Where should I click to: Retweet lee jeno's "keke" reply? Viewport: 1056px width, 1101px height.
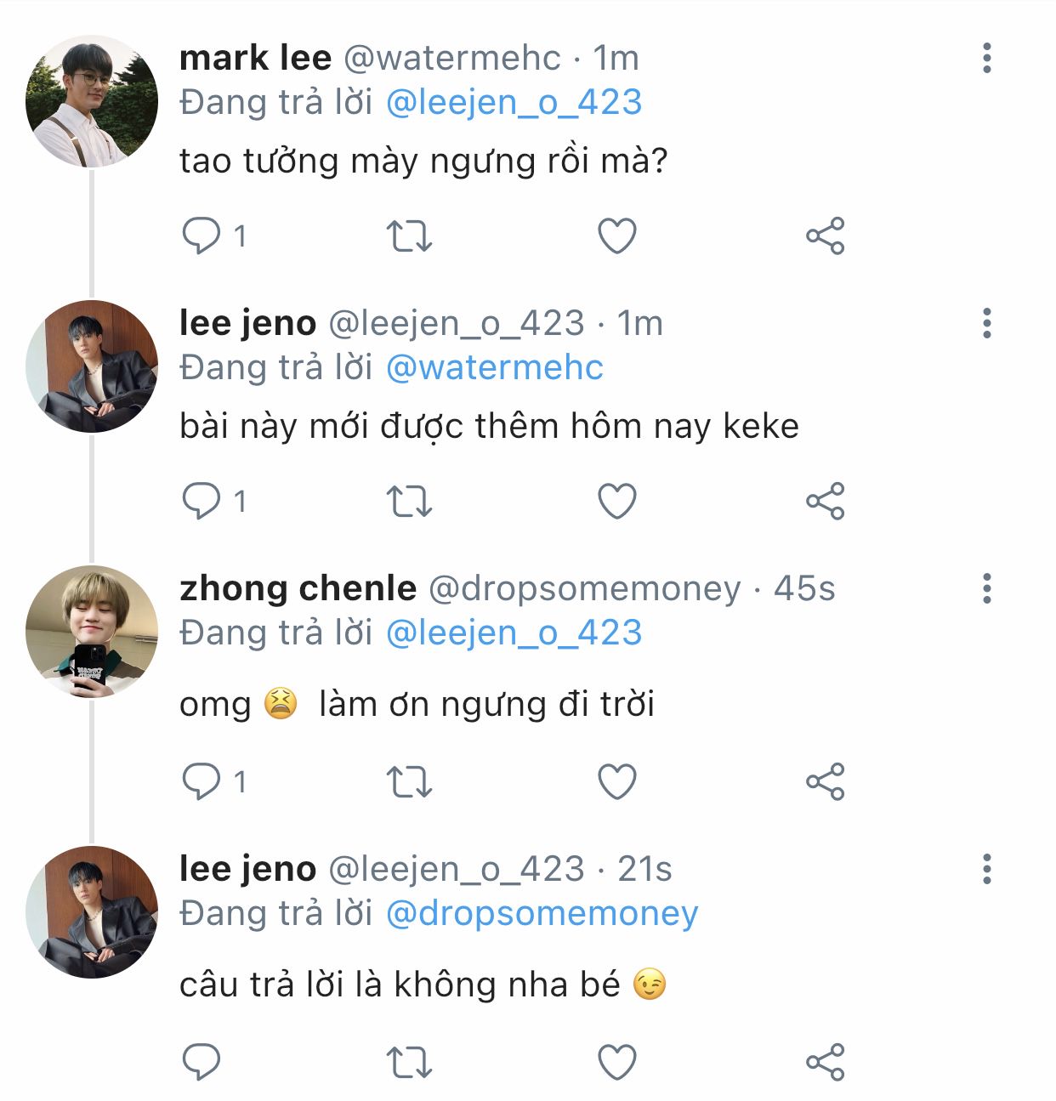point(409,501)
